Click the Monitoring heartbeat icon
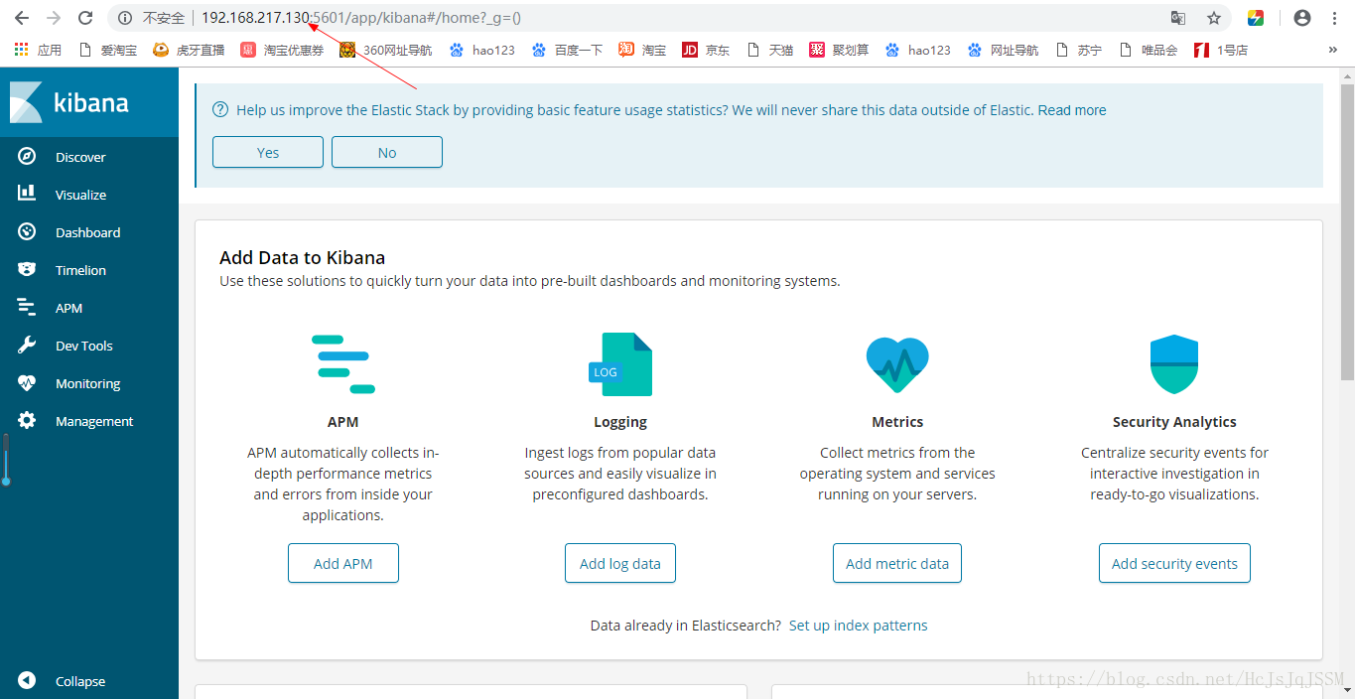Viewport: 1355px width, 699px height. pyautogui.click(x=27, y=383)
